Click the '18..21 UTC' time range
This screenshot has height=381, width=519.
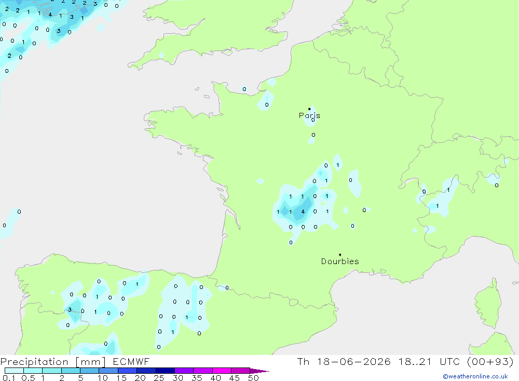(x=429, y=361)
